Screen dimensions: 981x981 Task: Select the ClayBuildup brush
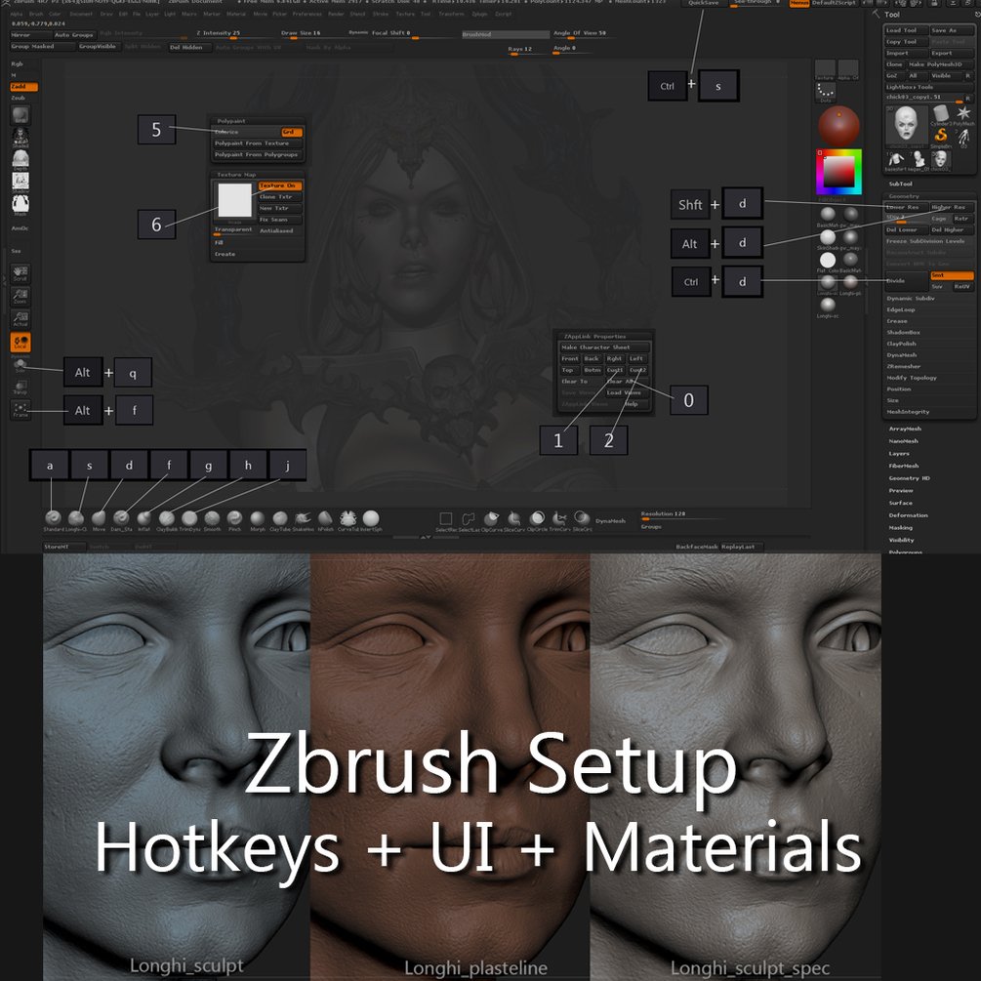(x=166, y=518)
